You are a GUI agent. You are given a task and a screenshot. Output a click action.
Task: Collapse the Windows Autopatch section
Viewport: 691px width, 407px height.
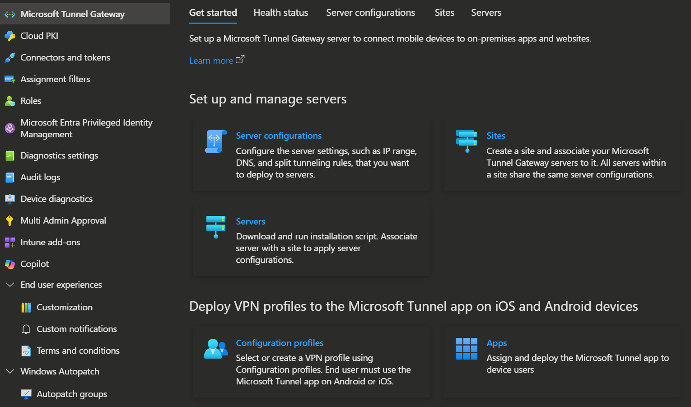(x=10, y=372)
